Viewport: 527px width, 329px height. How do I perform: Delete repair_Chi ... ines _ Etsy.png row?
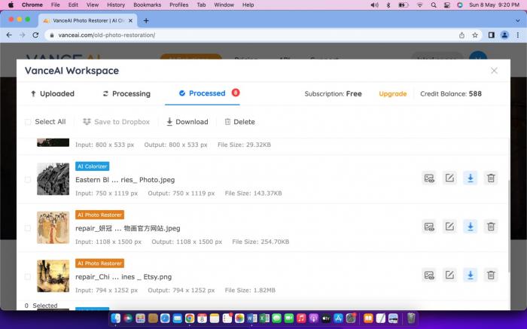tap(491, 276)
